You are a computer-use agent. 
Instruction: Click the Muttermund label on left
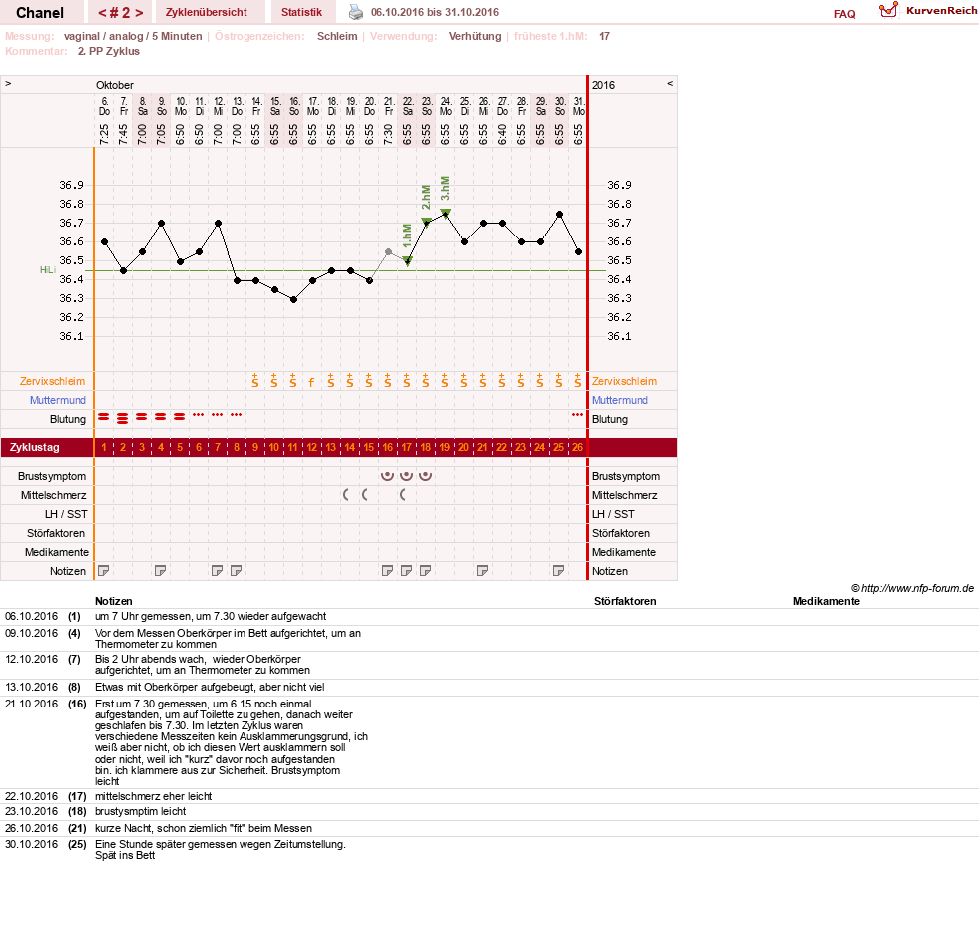(x=58, y=400)
